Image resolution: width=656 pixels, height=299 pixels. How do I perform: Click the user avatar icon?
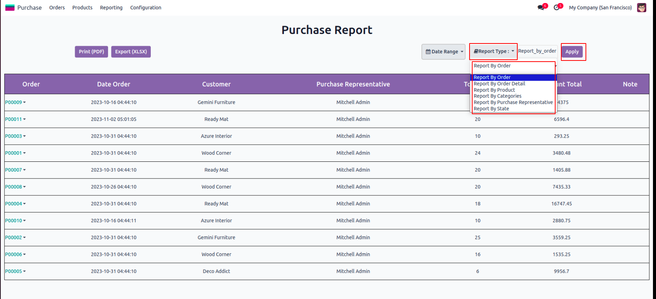pos(641,8)
